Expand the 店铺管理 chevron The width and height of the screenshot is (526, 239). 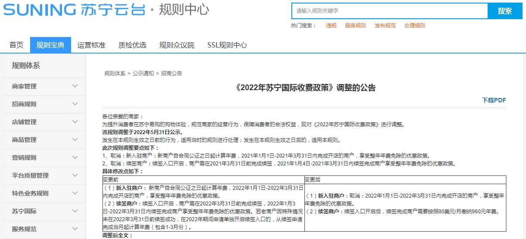tap(75, 122)
